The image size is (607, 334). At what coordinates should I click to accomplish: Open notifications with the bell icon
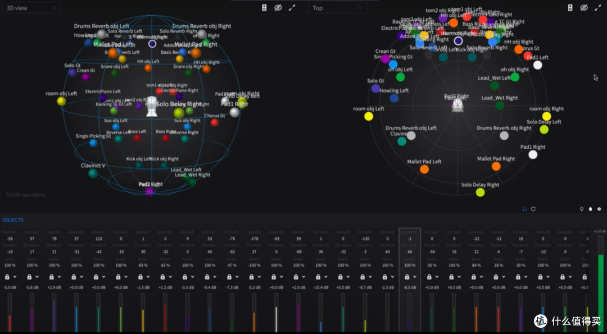tap(590, 209)
